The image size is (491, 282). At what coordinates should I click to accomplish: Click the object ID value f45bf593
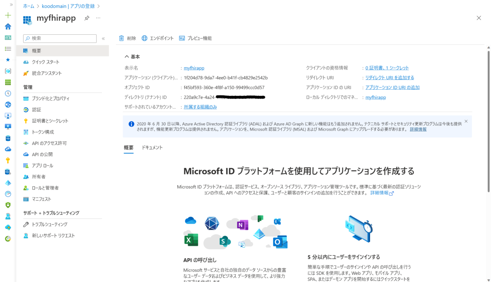[224, 88]
